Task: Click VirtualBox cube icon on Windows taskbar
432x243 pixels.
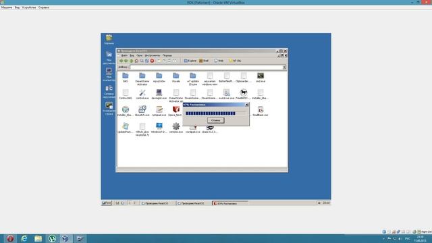Action: pyautogui.click(x=65, y=238)
